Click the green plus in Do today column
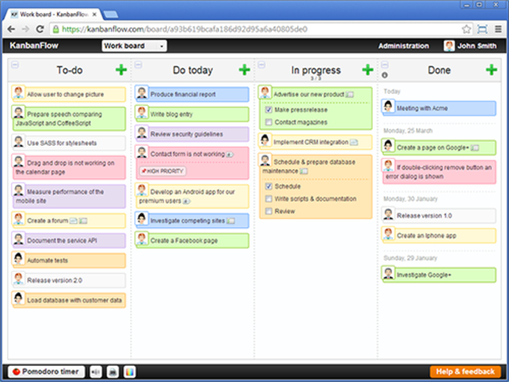This screenshot has height=382, width=509. click(244, 71)
